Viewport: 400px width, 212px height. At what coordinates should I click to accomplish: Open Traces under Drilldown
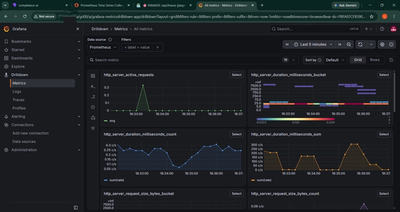pos(18,100)
